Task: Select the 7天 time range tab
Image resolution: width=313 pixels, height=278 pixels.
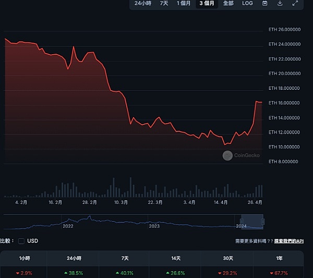Action: [164, 3]
